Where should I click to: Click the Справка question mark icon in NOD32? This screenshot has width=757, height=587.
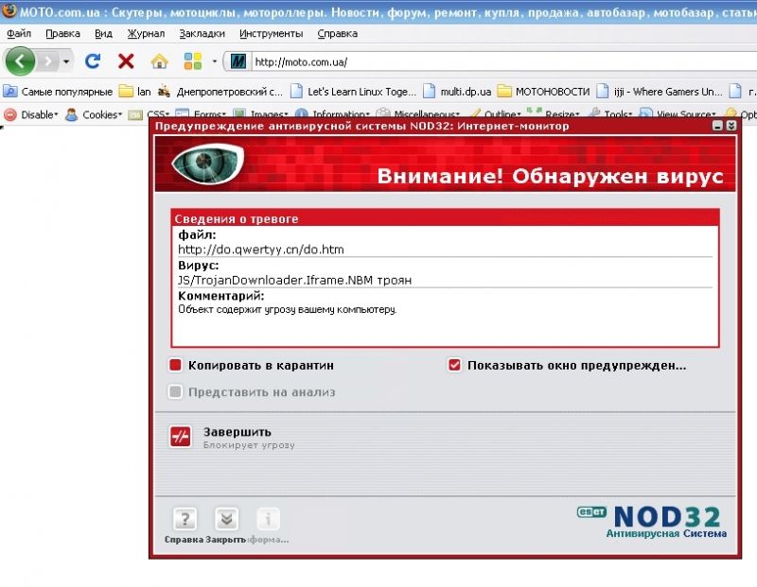(x=185, y=519)
